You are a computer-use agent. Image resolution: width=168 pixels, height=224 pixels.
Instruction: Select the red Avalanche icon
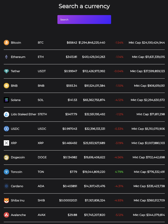[6, 215]
